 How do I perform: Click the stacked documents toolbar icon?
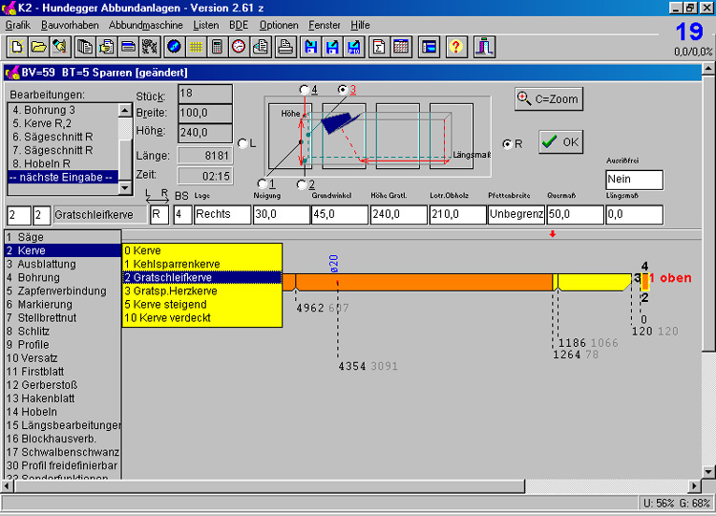85,47
